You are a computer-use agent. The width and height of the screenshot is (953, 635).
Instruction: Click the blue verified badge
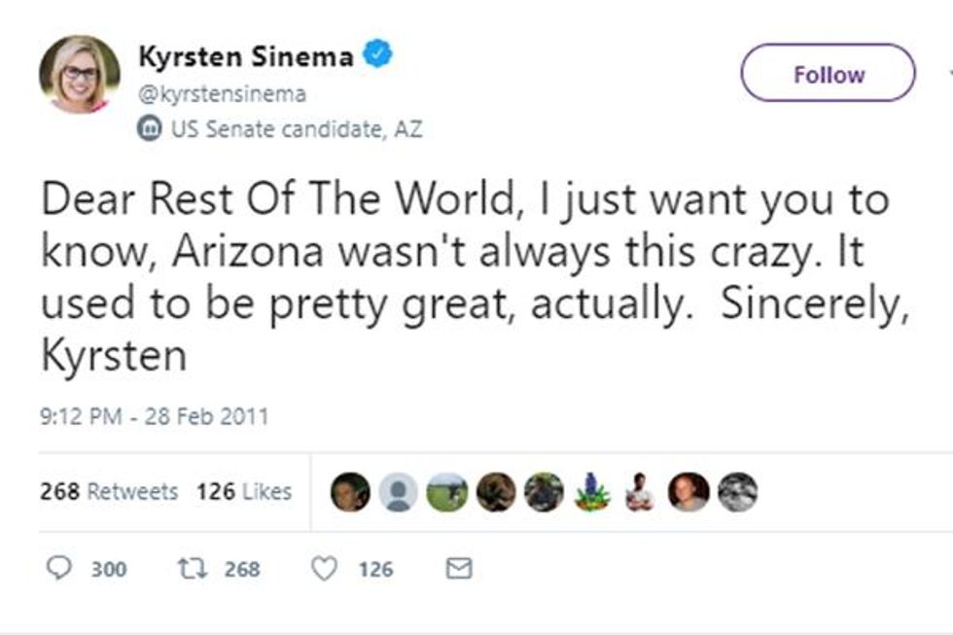pos(378,55)
